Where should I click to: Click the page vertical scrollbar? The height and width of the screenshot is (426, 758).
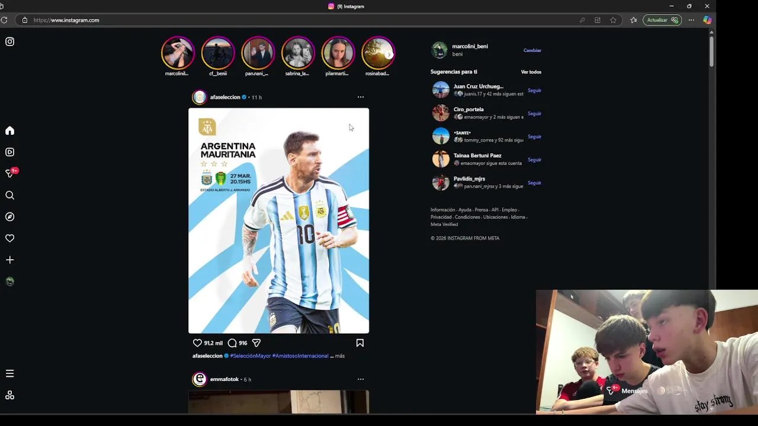point(712,52)
